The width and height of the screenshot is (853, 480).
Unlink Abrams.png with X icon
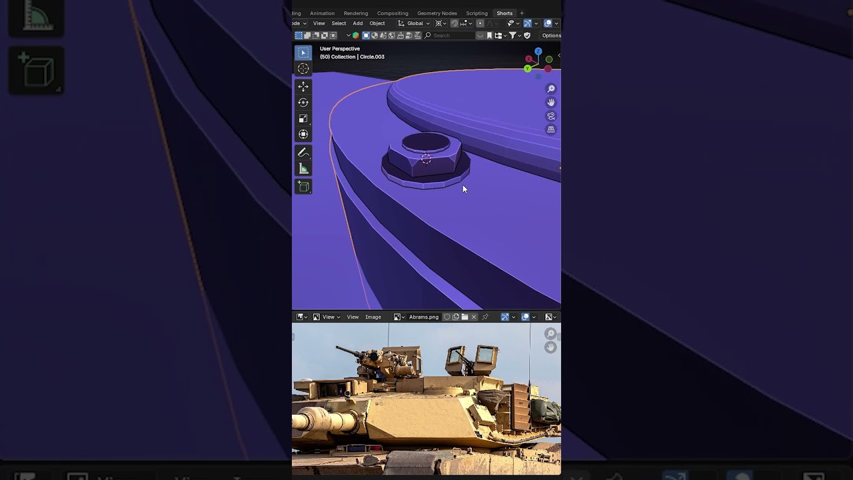click(x=474, y=317)
